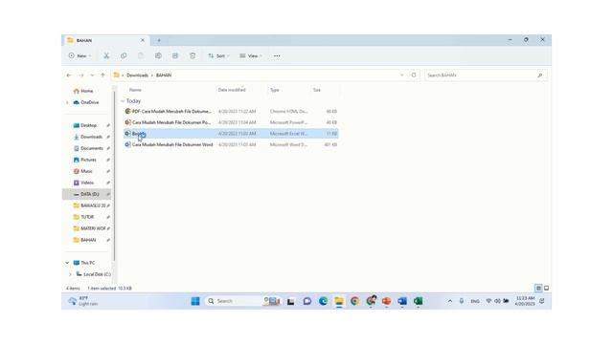Open the BAHAN pinned folder in sidebar

point(84,240)
